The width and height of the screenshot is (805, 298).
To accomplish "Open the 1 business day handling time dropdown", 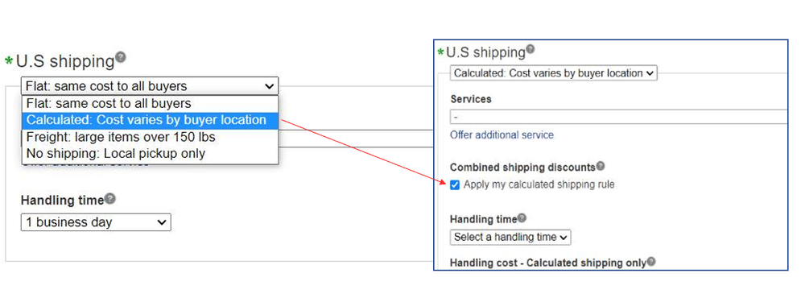I will 96,222.
